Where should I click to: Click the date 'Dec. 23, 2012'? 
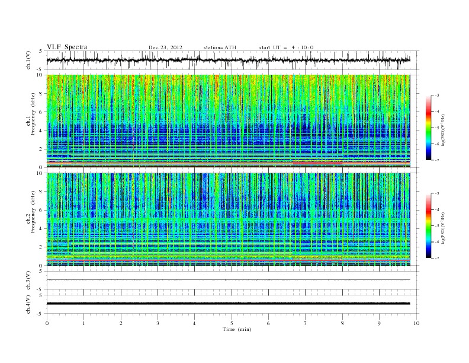click(165, 47)
